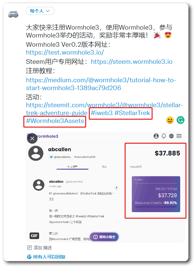The image size is (195, 268).
Task: Click the 推特小贴士 tips button
Action: tap(104, 237)
